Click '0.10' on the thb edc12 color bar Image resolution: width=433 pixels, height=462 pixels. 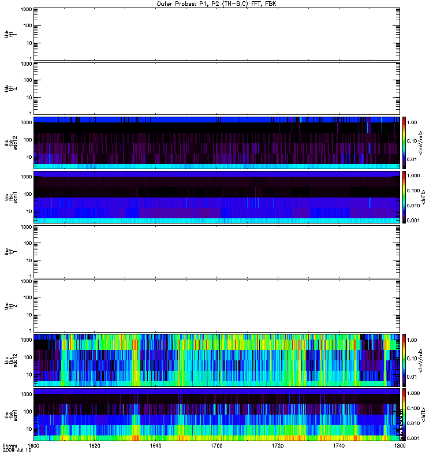412,141
